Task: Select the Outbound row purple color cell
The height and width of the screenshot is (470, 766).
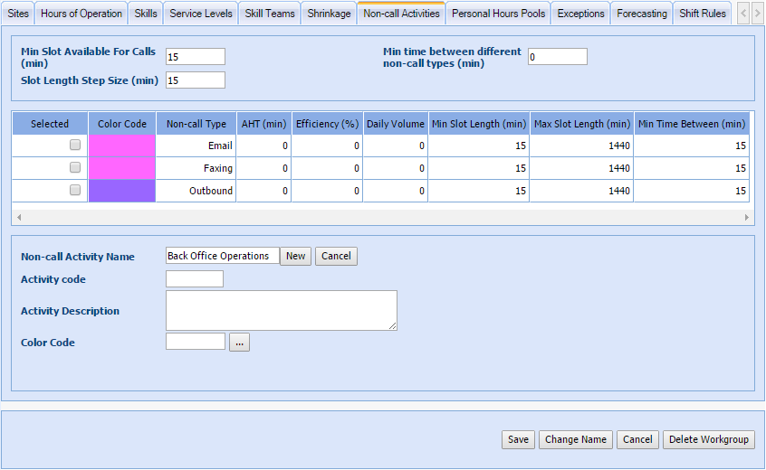Action: [122, 191]
